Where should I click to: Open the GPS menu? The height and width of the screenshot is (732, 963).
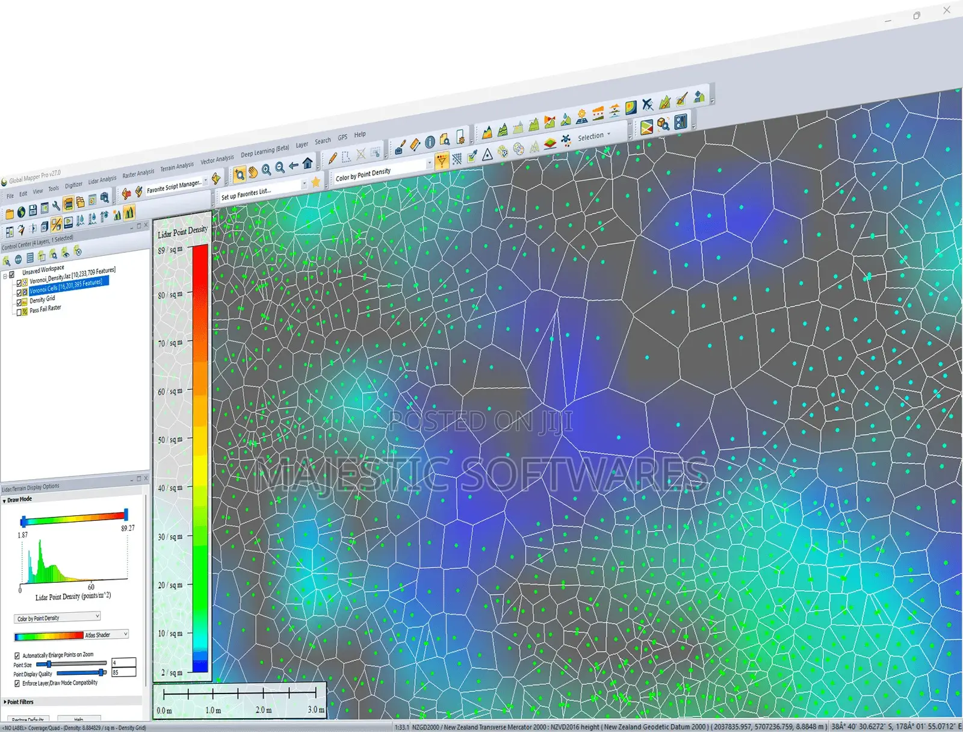[342, 137]
